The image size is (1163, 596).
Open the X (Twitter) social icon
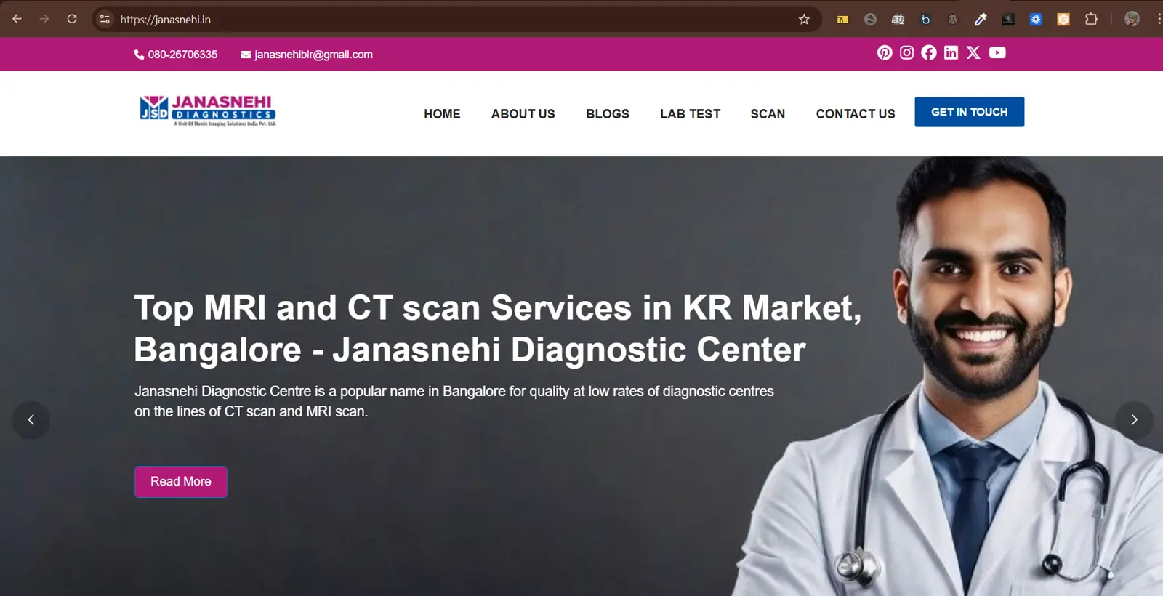(x=973, y=52)
